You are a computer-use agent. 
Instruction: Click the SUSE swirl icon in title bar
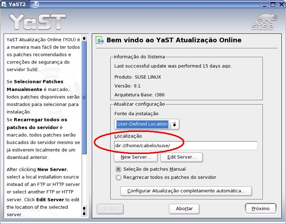click(x=35, y=4)
